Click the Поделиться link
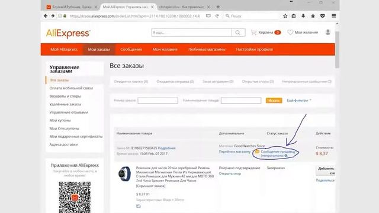Image resolution: width=379 pixels, height=213 pixels. 325,180
